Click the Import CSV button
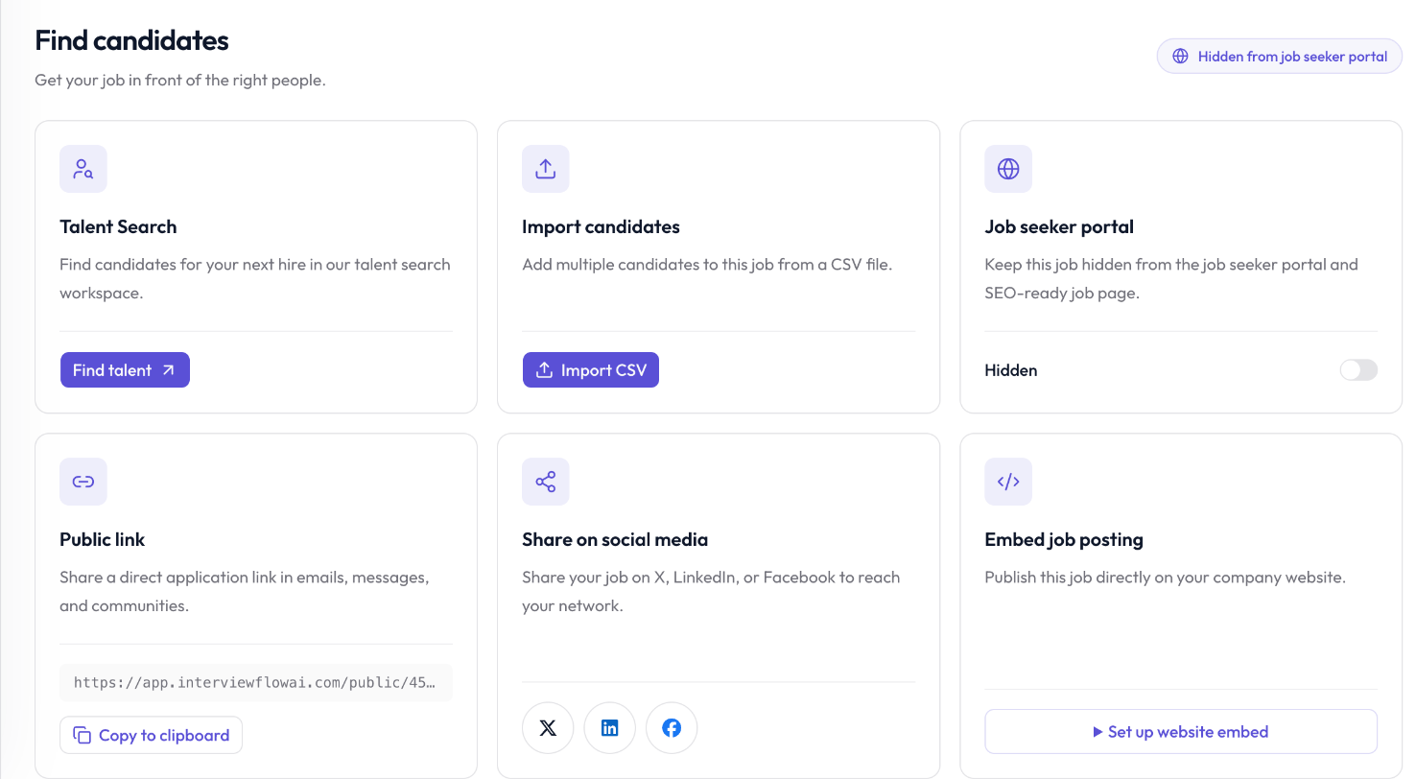 point(591,370)
